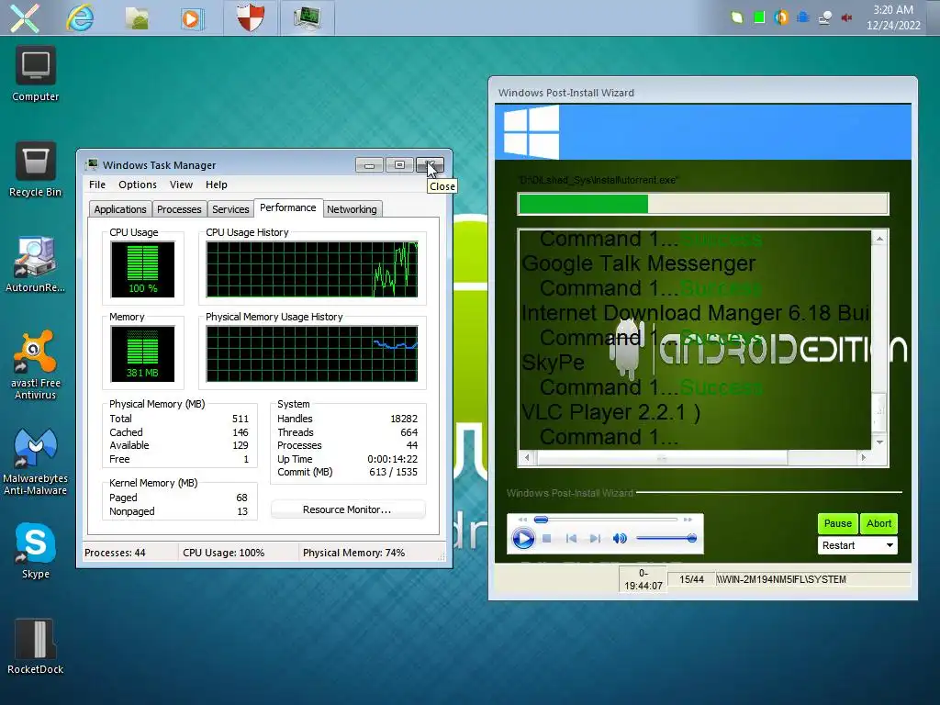Open the clock showing 3:20 AM
This screenshot has height=705, width=940.
[x=892, y=17]
